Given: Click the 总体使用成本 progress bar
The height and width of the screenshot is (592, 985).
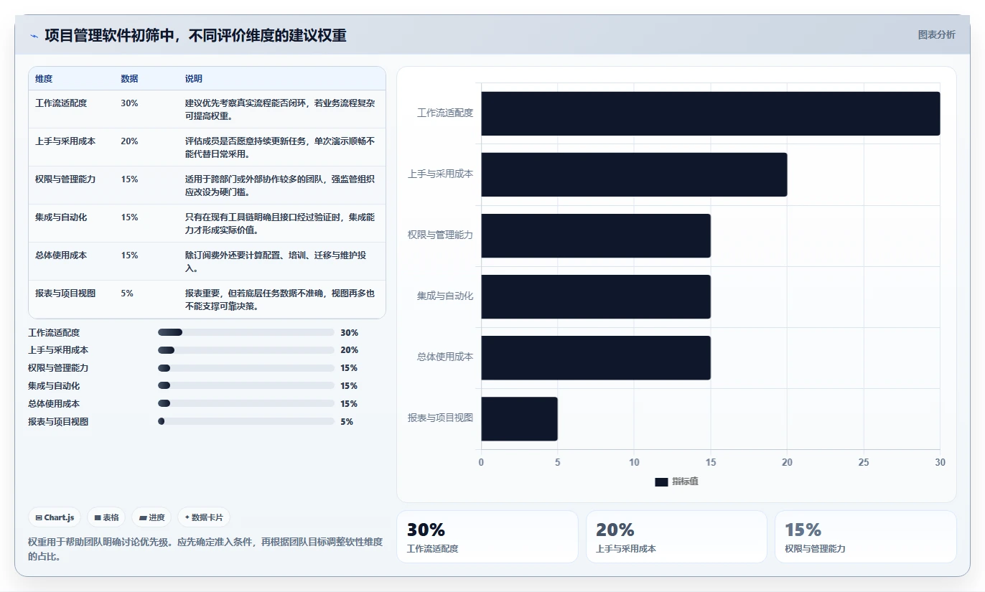Looking at the screenshot, I should tap(246, 404).
